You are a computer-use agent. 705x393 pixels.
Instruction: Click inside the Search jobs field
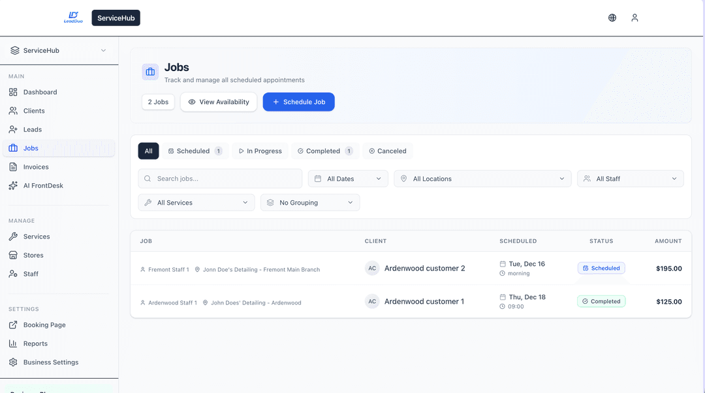click(219, 178)
